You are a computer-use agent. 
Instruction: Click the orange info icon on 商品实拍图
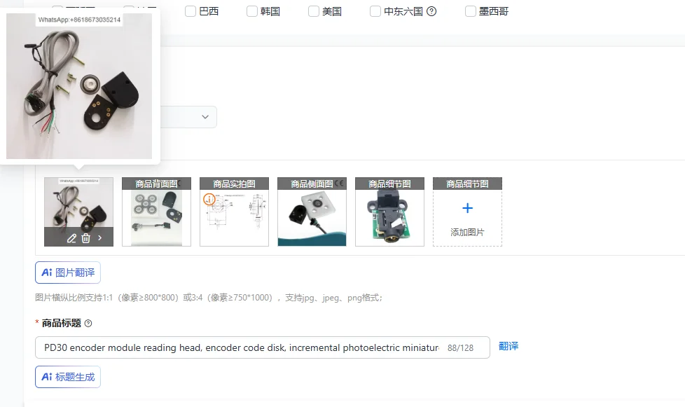(209, 200)
